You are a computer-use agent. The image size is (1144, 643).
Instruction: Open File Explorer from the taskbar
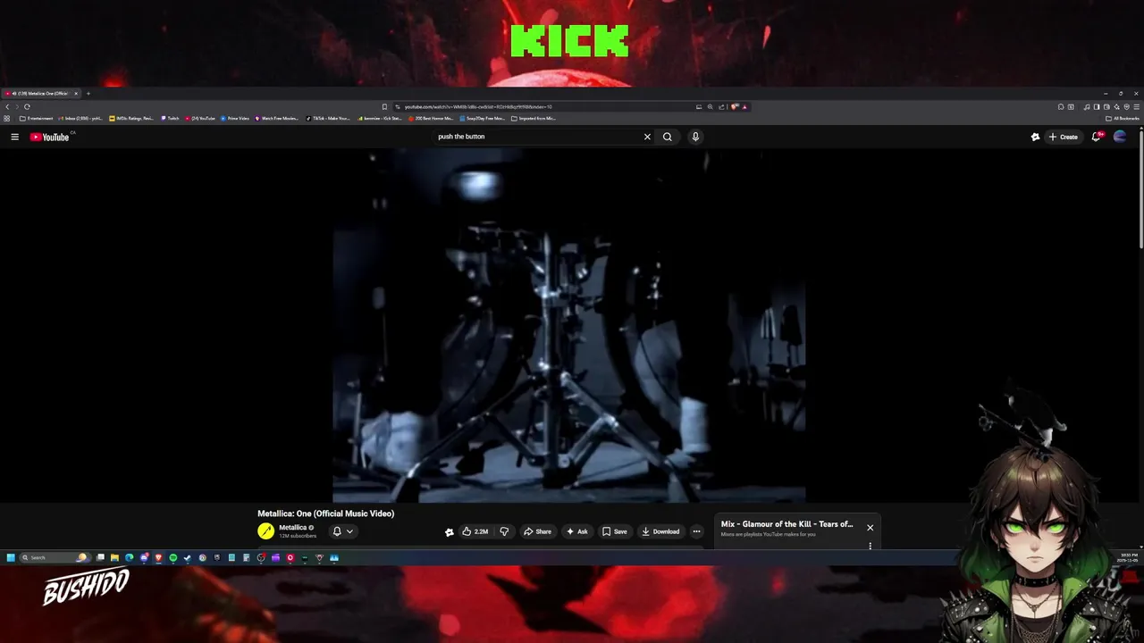tap(114, 557)
